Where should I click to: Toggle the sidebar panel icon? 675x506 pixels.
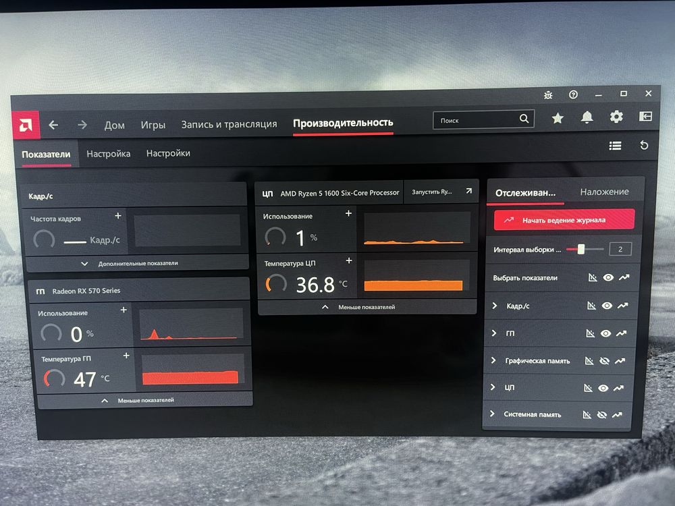click(645, 116)
